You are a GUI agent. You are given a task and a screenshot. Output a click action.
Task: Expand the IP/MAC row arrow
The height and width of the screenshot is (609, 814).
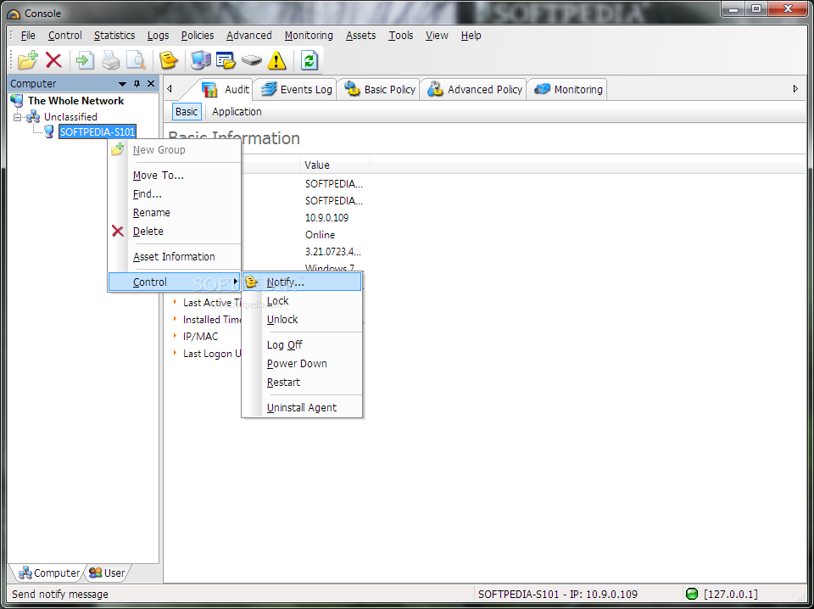[175, 336]
